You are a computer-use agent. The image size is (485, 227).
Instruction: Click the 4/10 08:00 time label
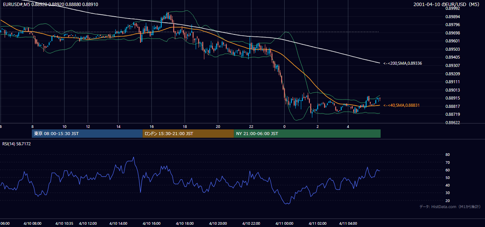click(33, 223)
